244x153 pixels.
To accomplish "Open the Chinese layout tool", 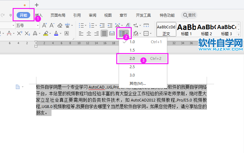I will 118,25.
